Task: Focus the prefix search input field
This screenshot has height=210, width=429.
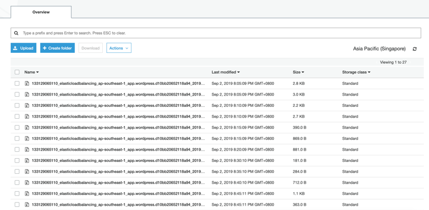Action: click(216, 33)
